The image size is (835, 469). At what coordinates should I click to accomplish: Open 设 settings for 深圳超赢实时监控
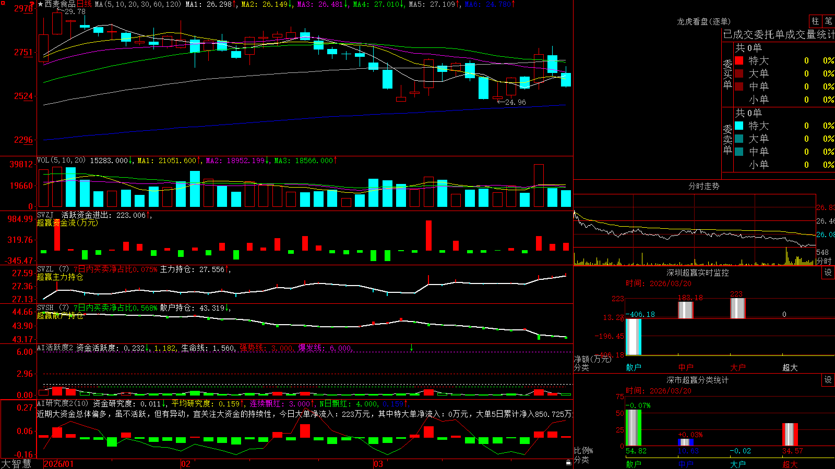(828, 273)
